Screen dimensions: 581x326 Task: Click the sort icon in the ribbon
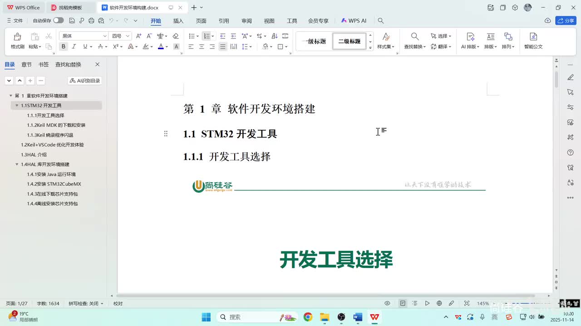point(275,36)
